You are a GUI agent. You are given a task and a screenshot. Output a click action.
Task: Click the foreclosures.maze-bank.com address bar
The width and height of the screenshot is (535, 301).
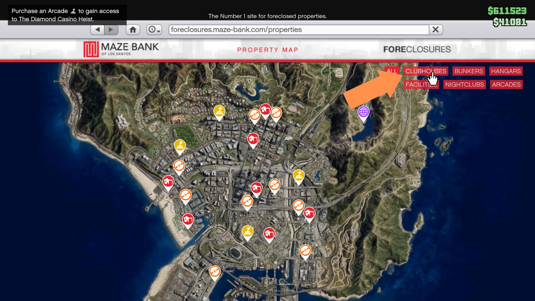pyautogui.click(x=299, y=30)
